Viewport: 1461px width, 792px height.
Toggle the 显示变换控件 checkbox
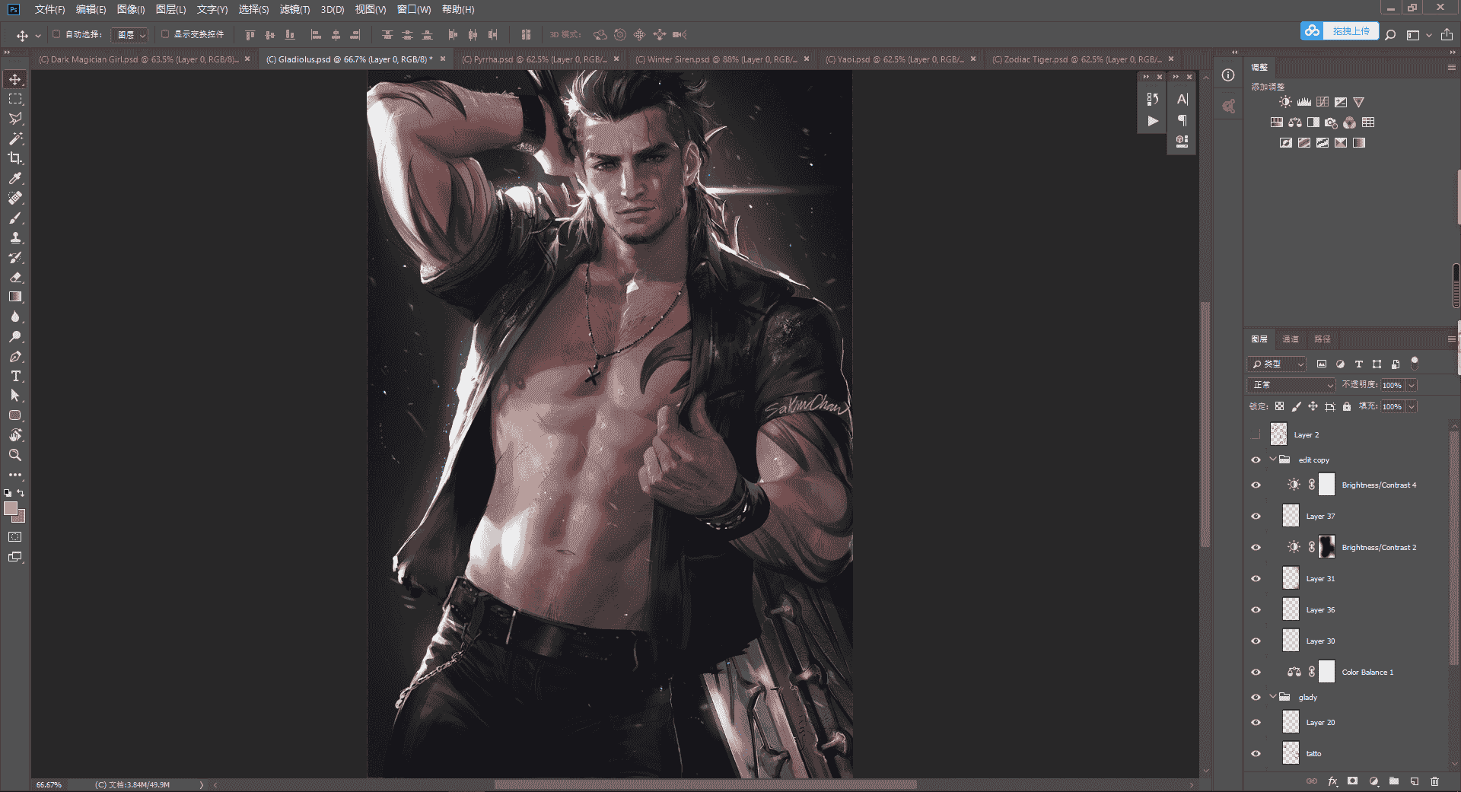point(165,34)
